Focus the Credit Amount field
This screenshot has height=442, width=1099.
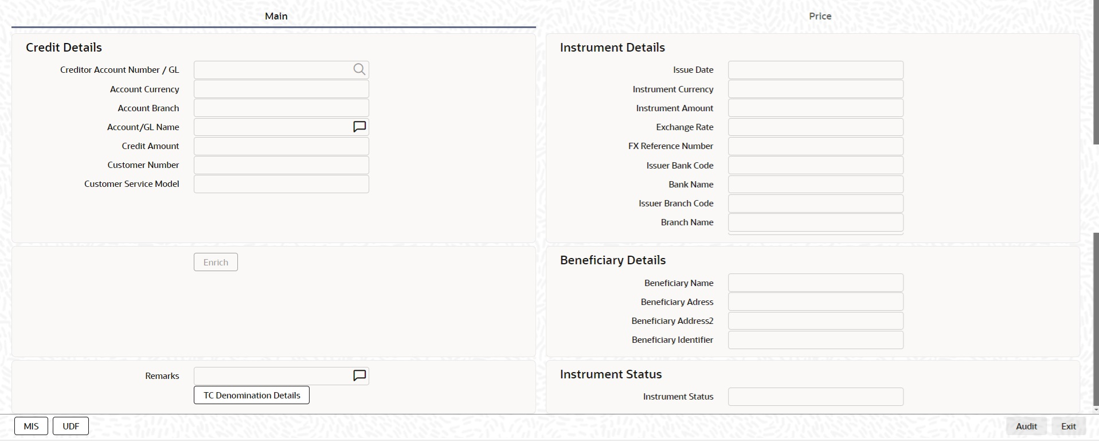(x=281, y=146)
